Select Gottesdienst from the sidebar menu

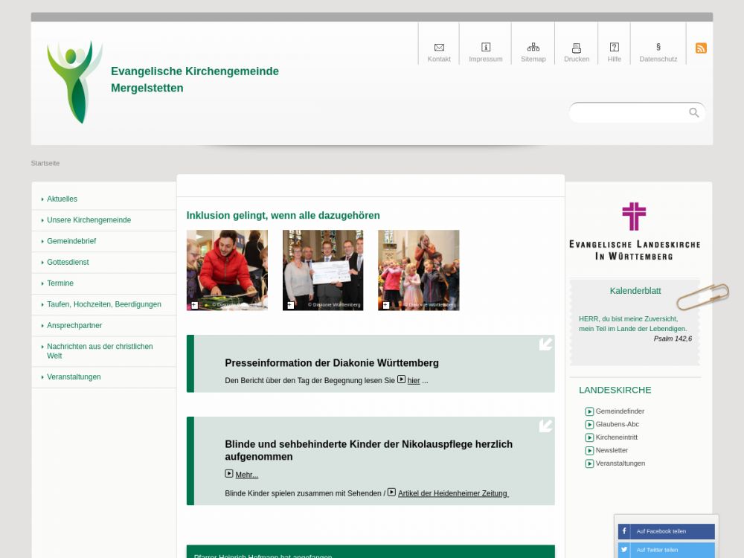tap(68, 263)
